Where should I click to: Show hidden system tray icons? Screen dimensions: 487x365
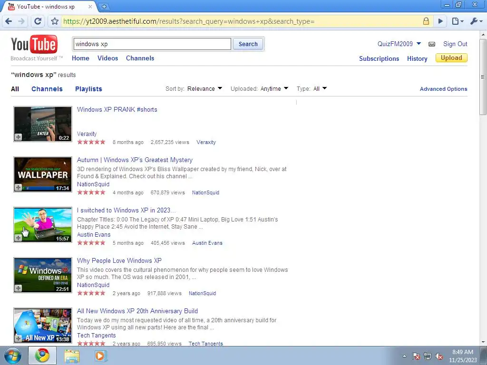(x=404, y=356)
